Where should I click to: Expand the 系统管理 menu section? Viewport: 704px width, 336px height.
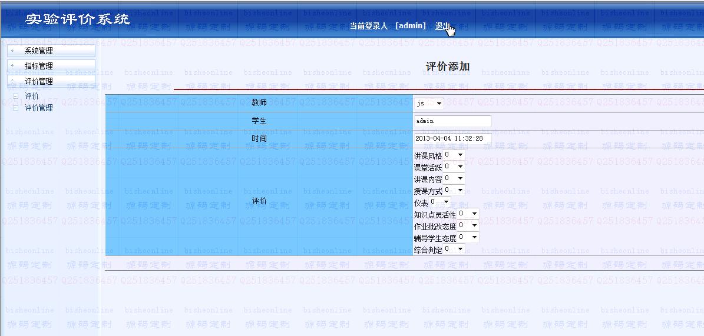tap(51, 51)
